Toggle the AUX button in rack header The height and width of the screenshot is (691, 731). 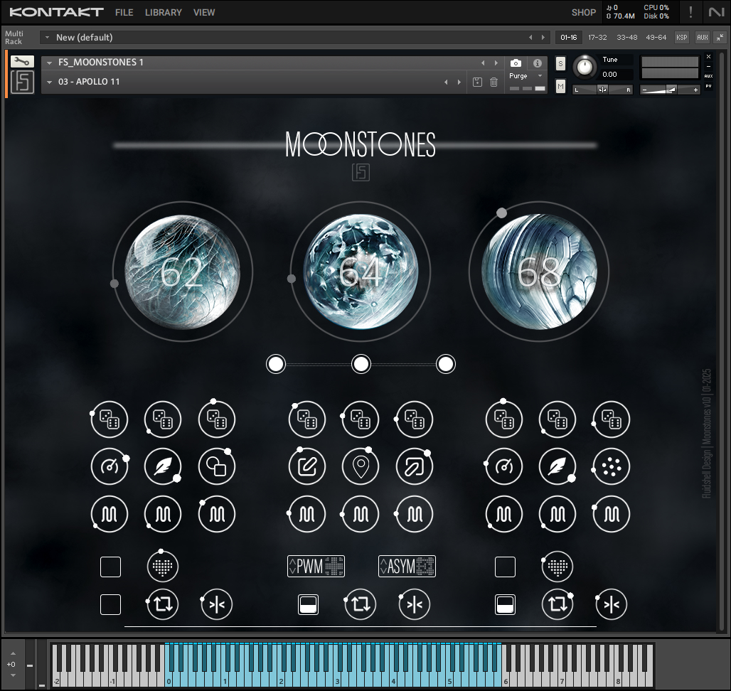coord(702,37)
